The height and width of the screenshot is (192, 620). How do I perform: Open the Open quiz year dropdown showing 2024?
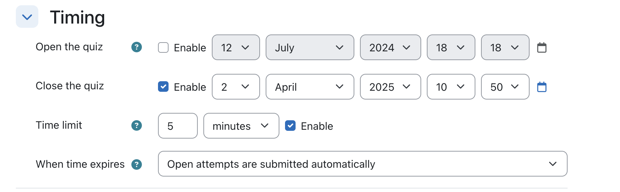(x=391, y=47)
